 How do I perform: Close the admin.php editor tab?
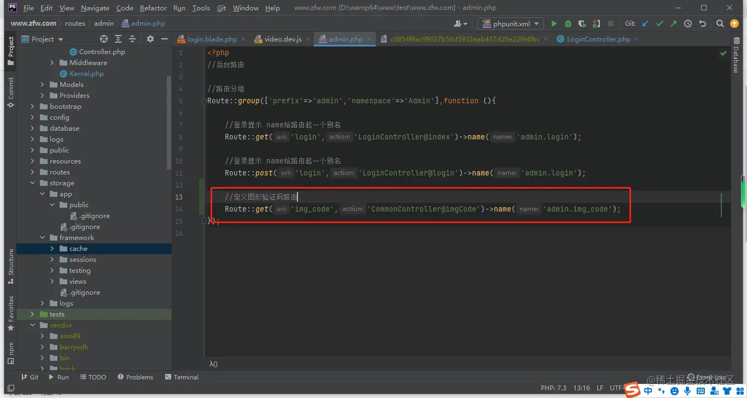click(370, 39)
